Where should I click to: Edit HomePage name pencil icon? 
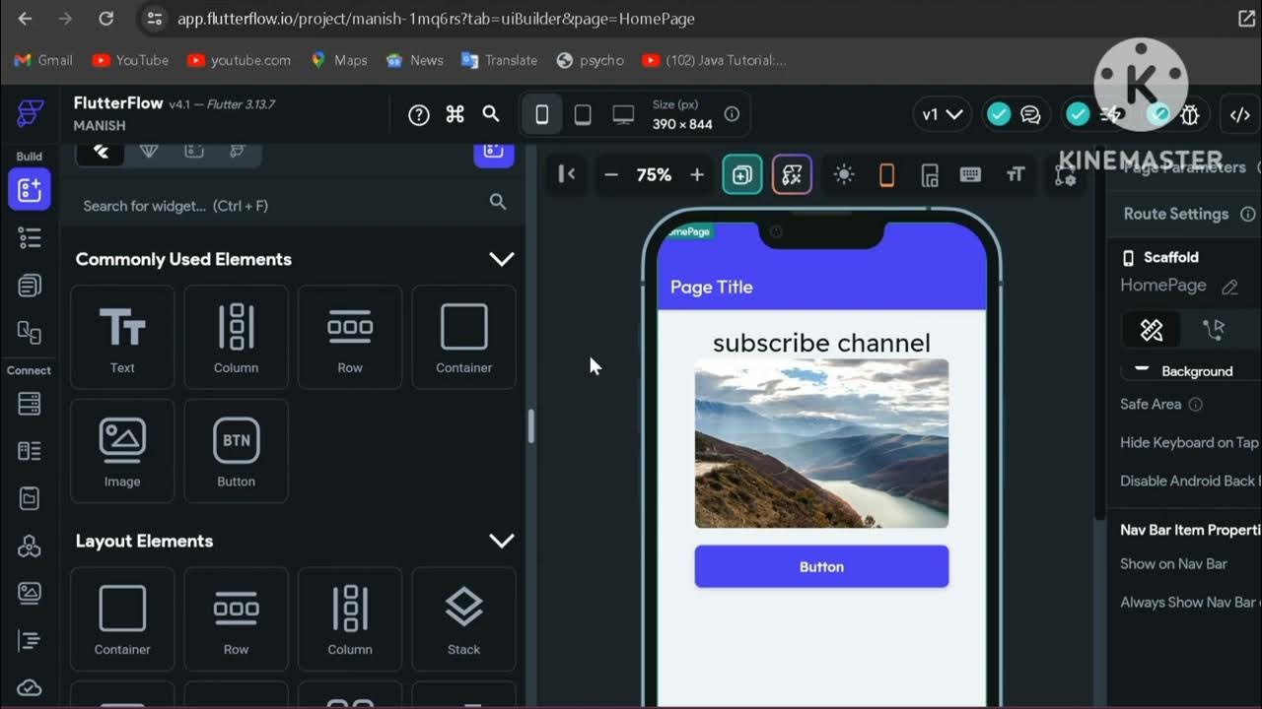tap(1229, 287)
